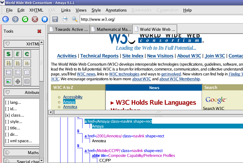The image size is (243, 163).
Task: Click Tools panel scrollbar up arrow
Action: [x=42, y=42]
